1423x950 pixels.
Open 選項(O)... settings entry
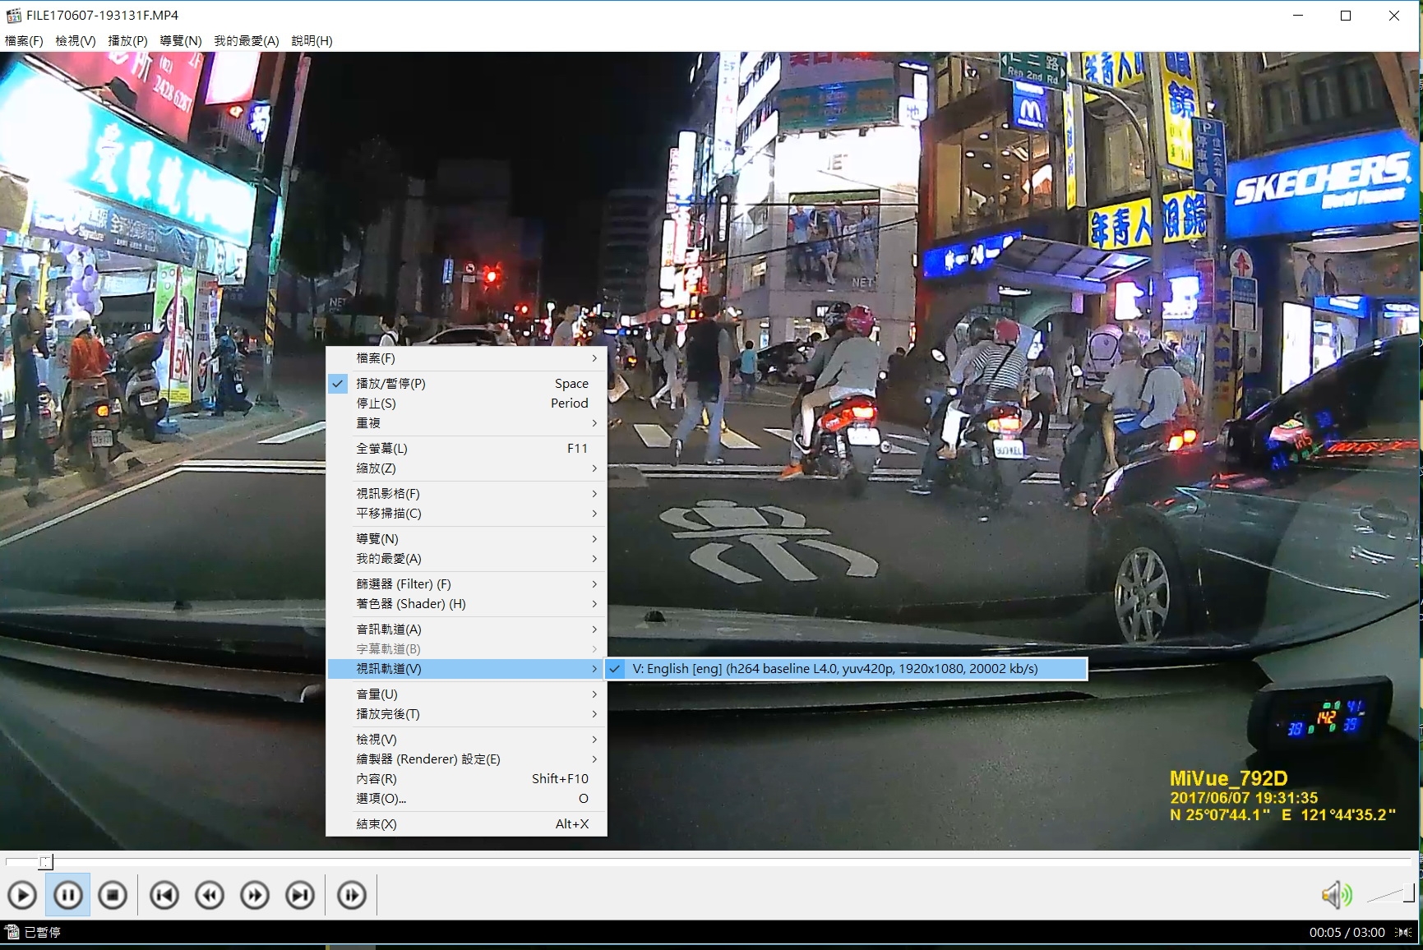(467, 799)
